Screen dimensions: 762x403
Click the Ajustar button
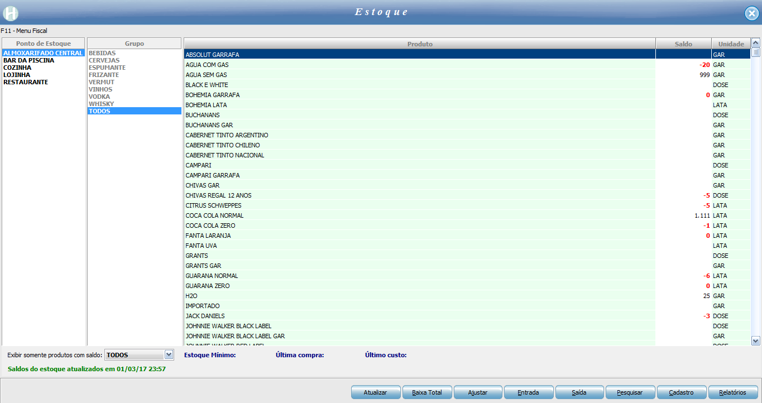click(478, 392)
